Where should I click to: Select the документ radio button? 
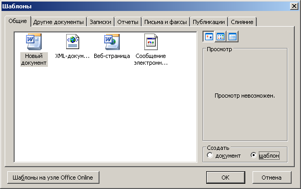210,155
